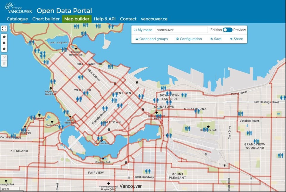The width and height of the screenshot is (286, 192).
Task: Click the 500 m map scale bar
Action: point(10,189)
